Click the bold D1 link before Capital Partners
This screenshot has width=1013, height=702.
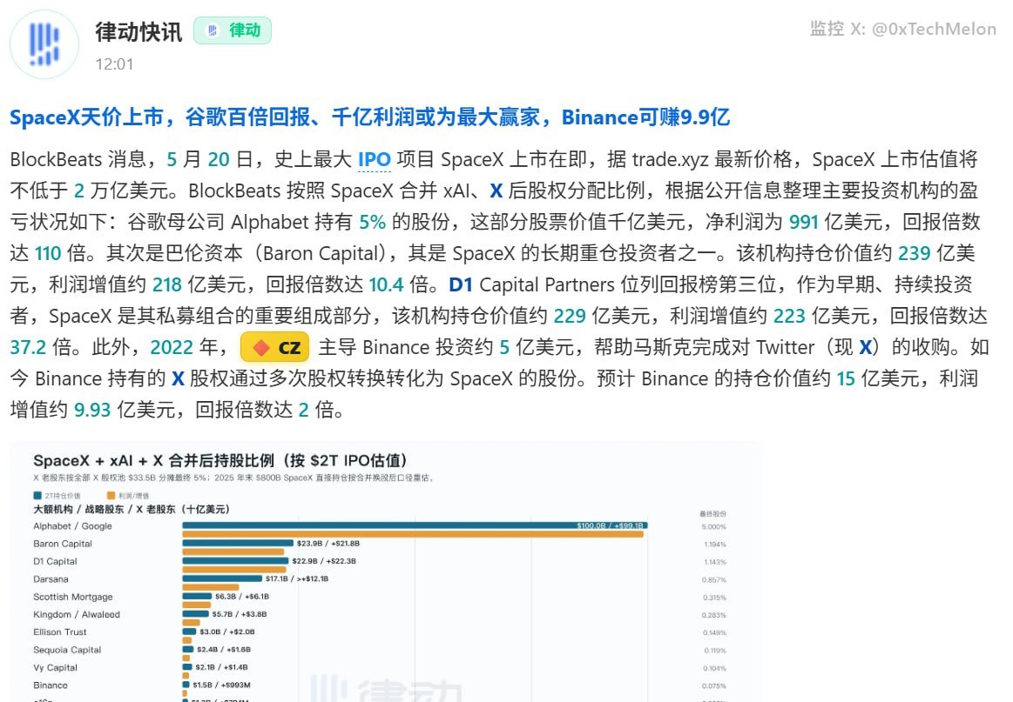(x=461, y=284)
